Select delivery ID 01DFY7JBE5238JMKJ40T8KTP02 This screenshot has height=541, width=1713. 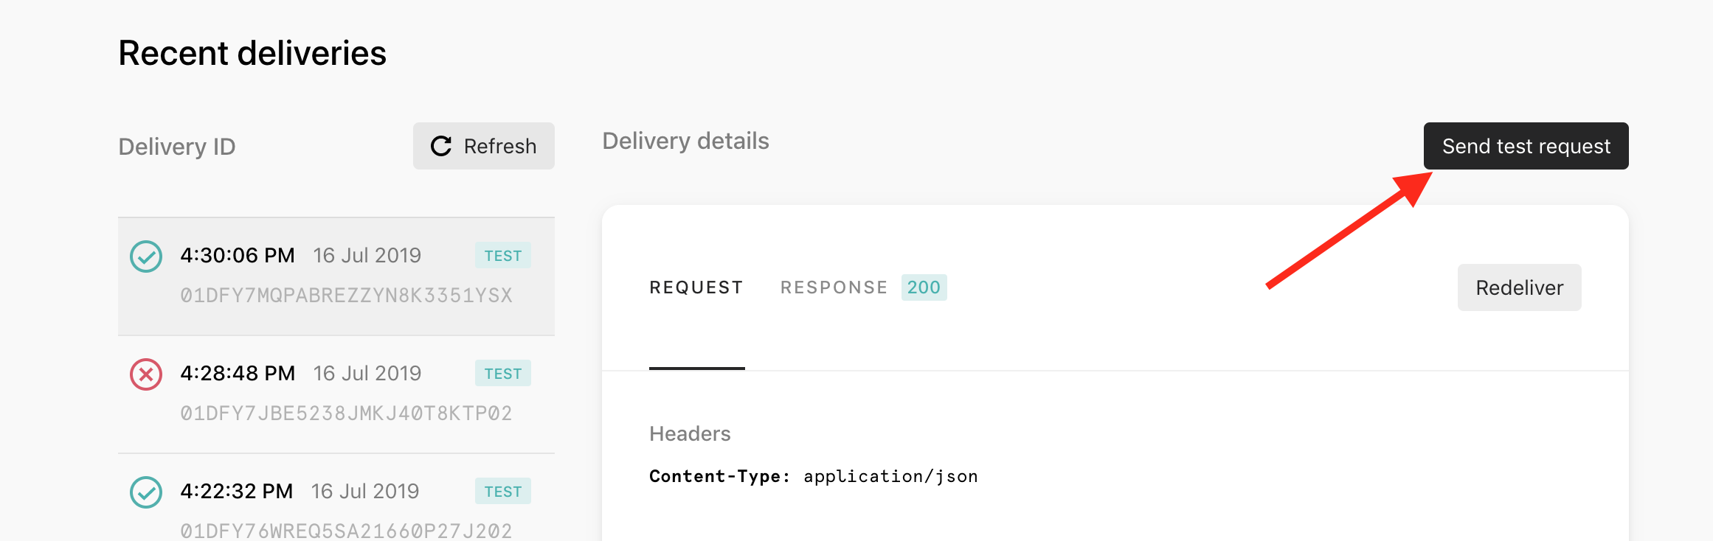pos(346,413)
